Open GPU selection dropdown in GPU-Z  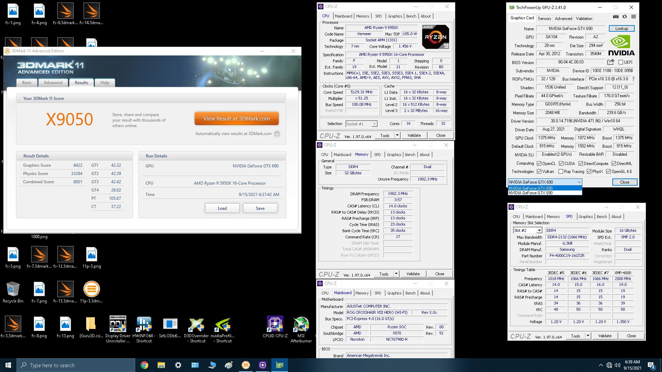545,182
